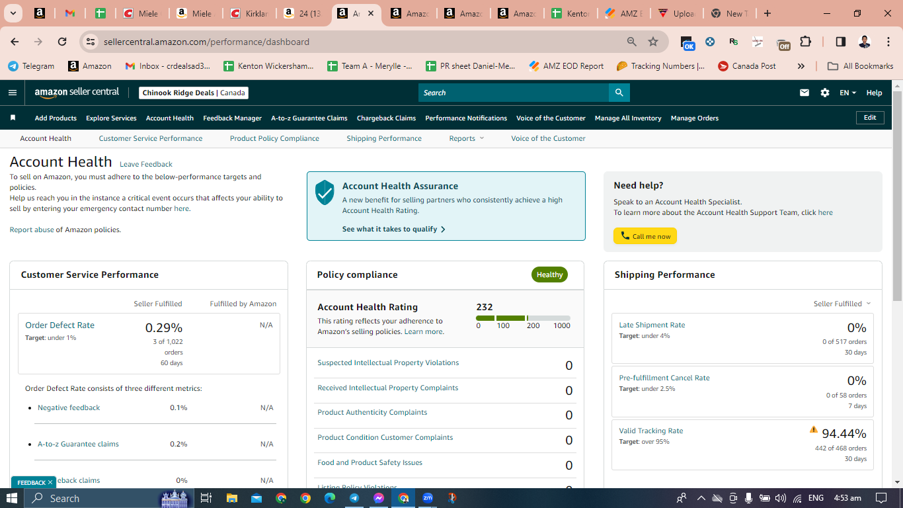Screen dimensions: 903x508
Task: Open the Seller Central hamburger menu
Action: coord(12,93)
